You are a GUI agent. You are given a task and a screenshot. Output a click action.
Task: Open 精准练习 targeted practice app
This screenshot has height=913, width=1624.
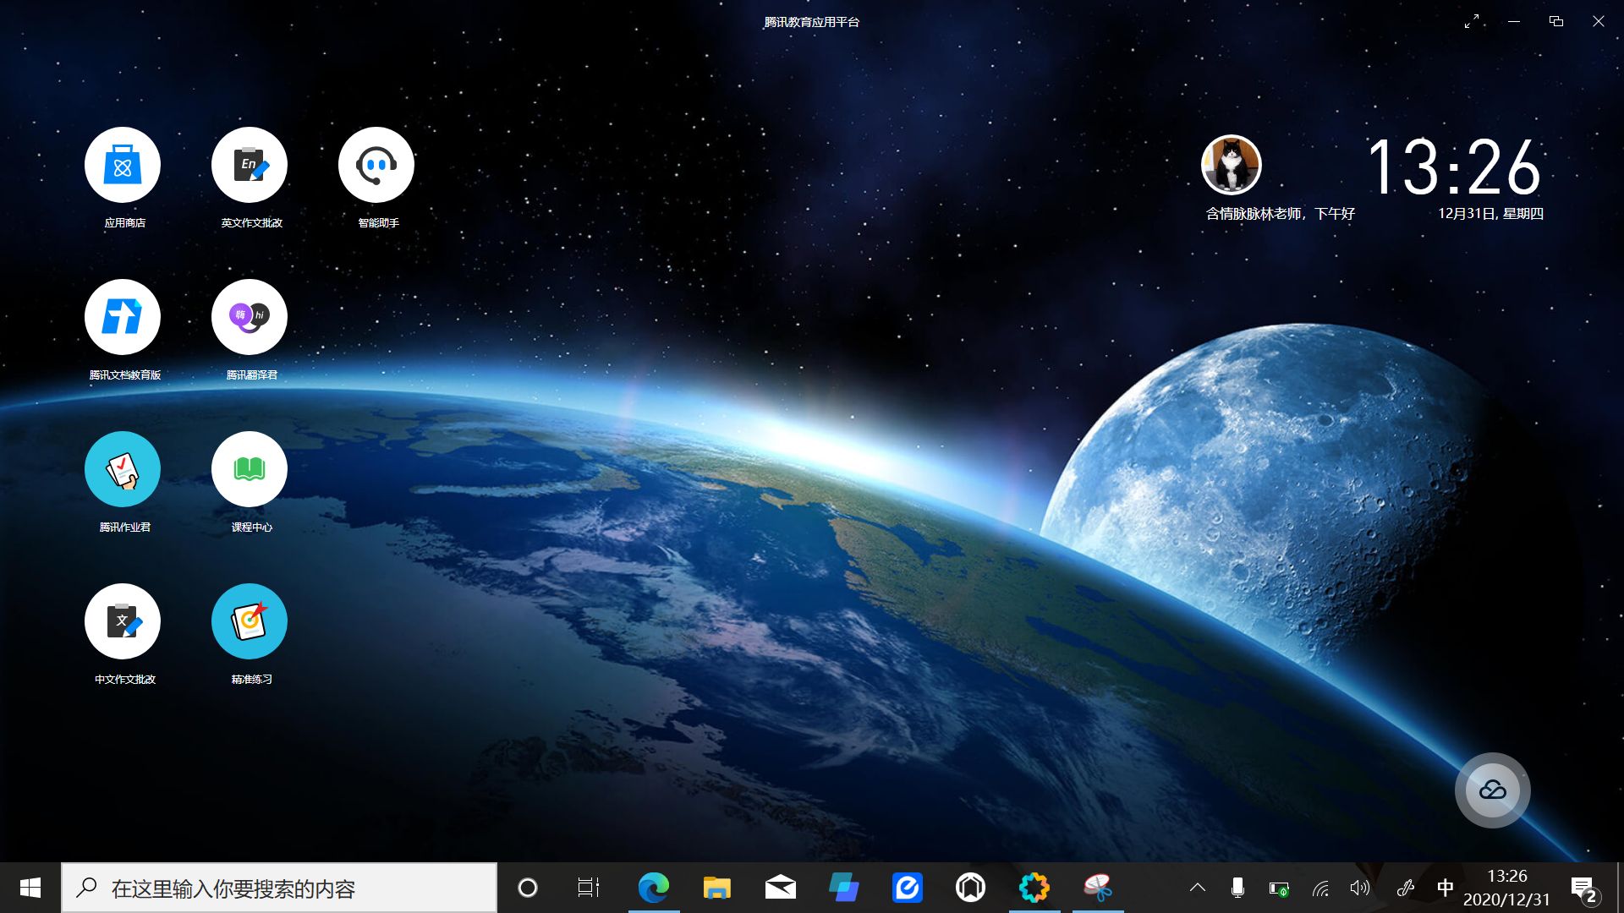point(250,621)
